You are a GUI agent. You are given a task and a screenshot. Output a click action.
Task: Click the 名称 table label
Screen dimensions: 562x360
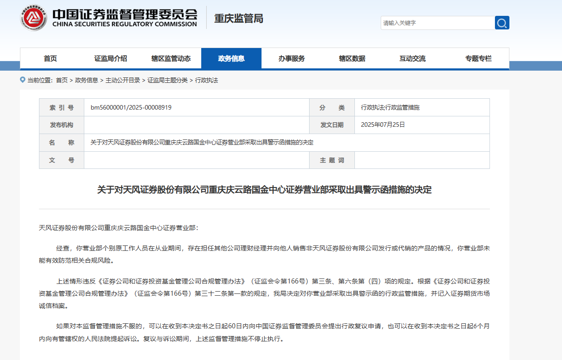click(62, 143)
